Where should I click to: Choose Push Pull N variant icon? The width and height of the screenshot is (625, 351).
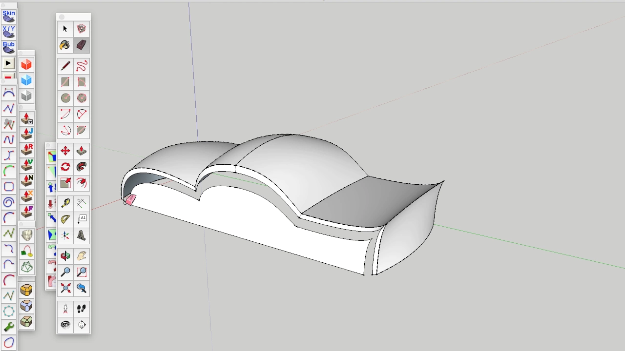click(27, 180)
